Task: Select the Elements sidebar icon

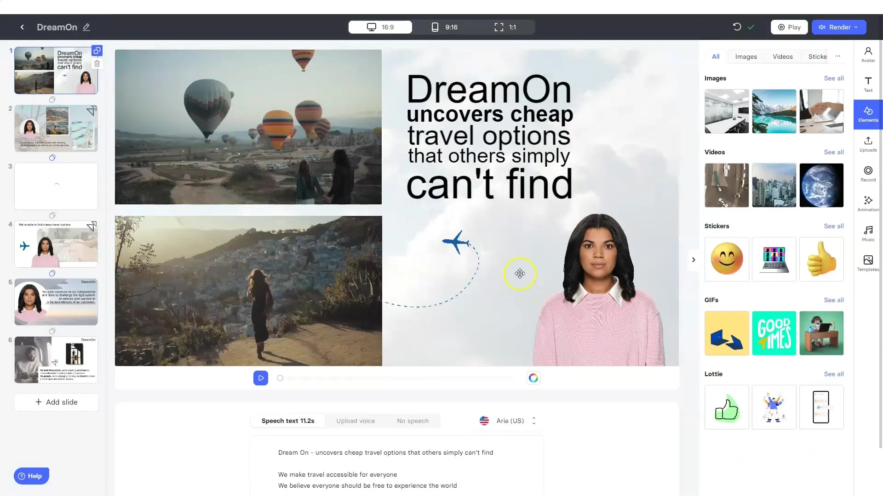Action: tap(868, 114)
